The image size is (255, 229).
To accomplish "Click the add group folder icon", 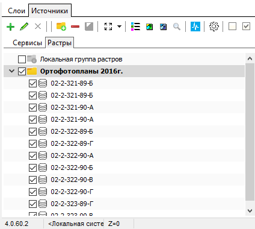I will coord(61,27).
